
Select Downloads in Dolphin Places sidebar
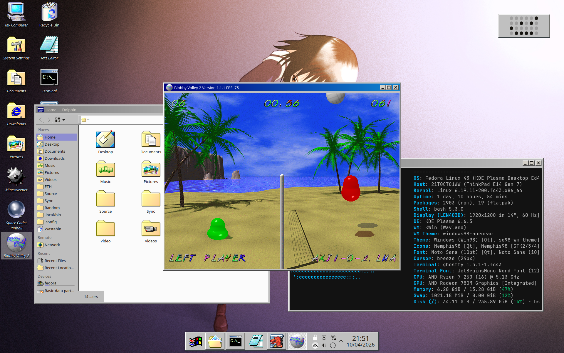[54, 158]
